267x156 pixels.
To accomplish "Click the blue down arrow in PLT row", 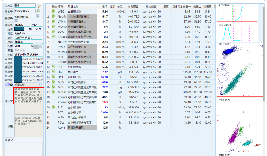I will [112, 107].
